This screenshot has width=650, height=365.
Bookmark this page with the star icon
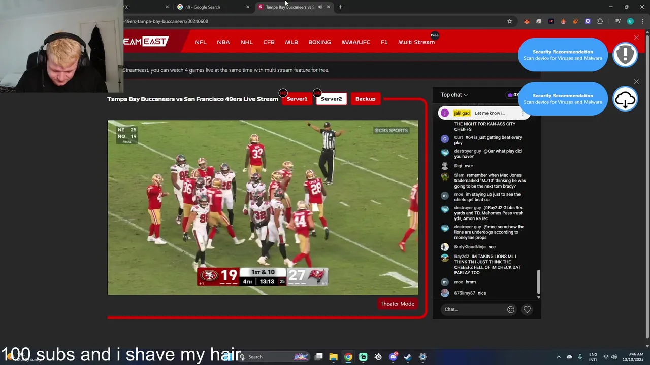click(510, 21)
